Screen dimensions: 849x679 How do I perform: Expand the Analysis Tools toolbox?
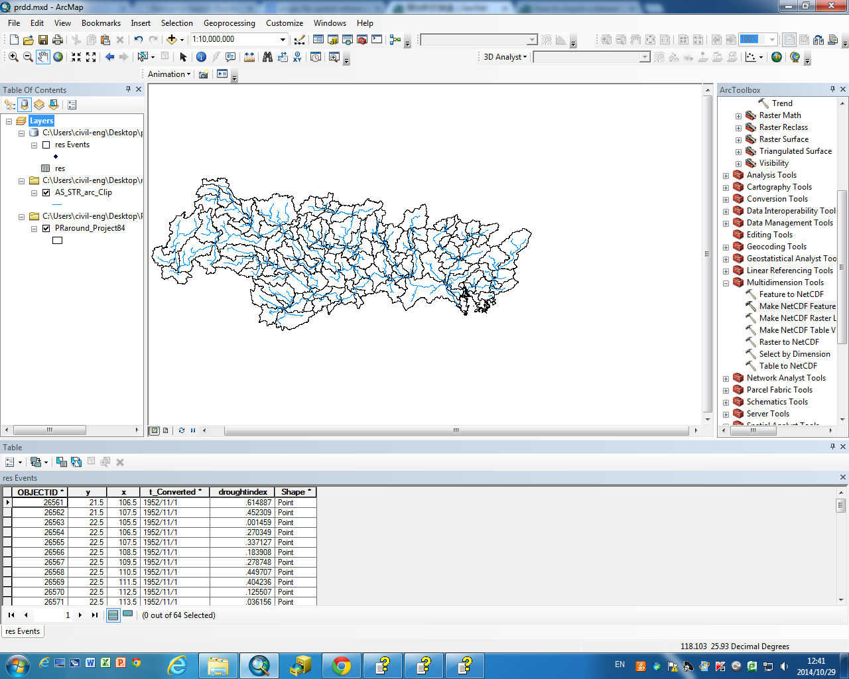pos(726,176)
